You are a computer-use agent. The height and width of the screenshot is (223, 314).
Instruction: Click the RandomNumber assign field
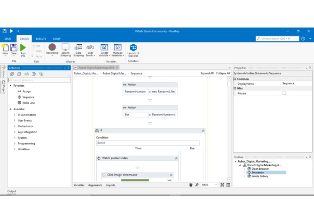(136, 92)
